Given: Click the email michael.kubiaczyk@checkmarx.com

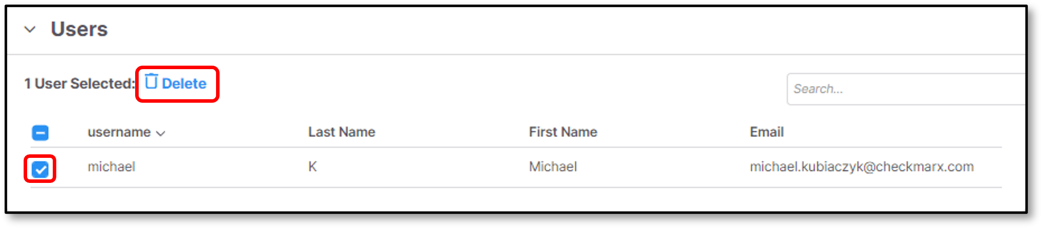Looking at the screenshot, I should [x=862, y=166].
